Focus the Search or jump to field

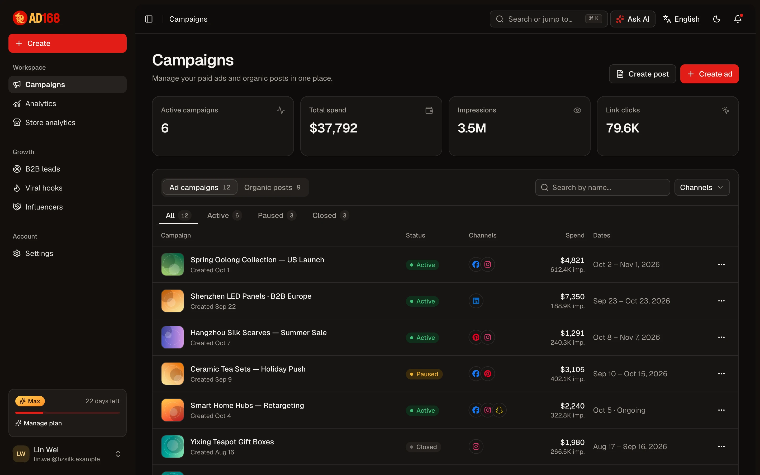point(548,19)
